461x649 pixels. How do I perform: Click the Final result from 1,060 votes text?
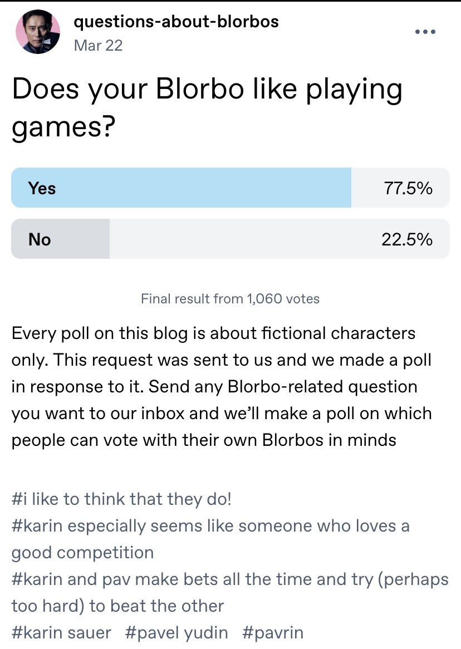click(x=230, y=298)
